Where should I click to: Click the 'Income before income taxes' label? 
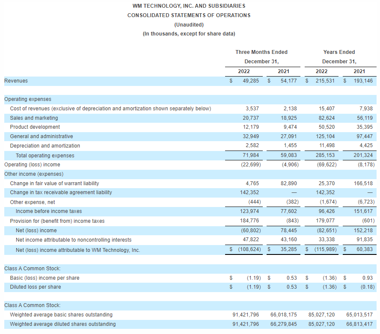pos(49,211)
